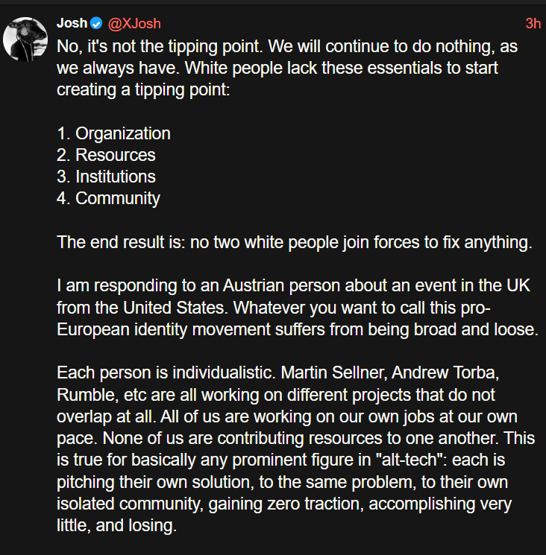The image size is (546, 555).
Task: Click "Each person is individualistic" sentence
Action: [x=166, y=372]
